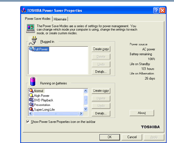Click the Cancel button
174x143 pixels.
pyautogui.click(x=132, y=137)
